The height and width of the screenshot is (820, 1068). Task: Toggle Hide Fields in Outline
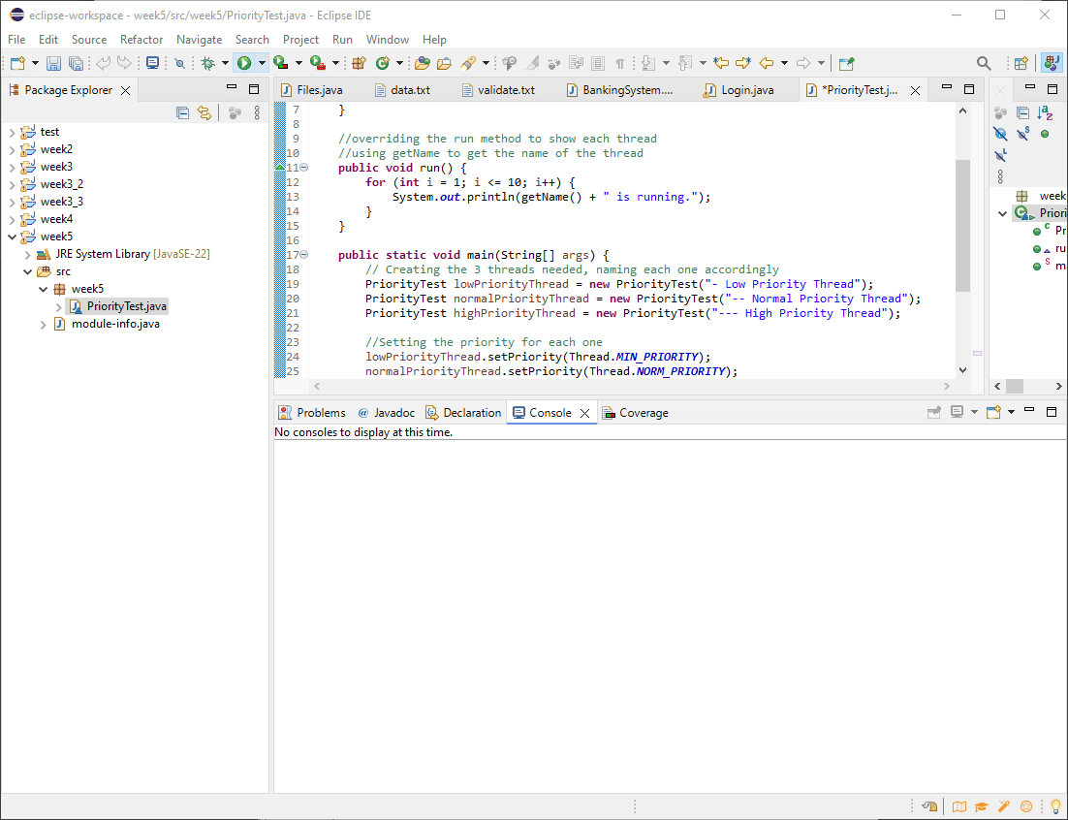click(x=1001, y=134)
